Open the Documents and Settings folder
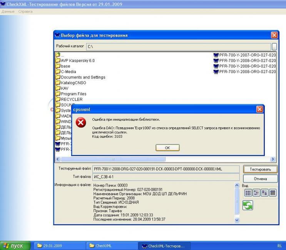Viewport: 286px width, 250px height. point(83,77)
